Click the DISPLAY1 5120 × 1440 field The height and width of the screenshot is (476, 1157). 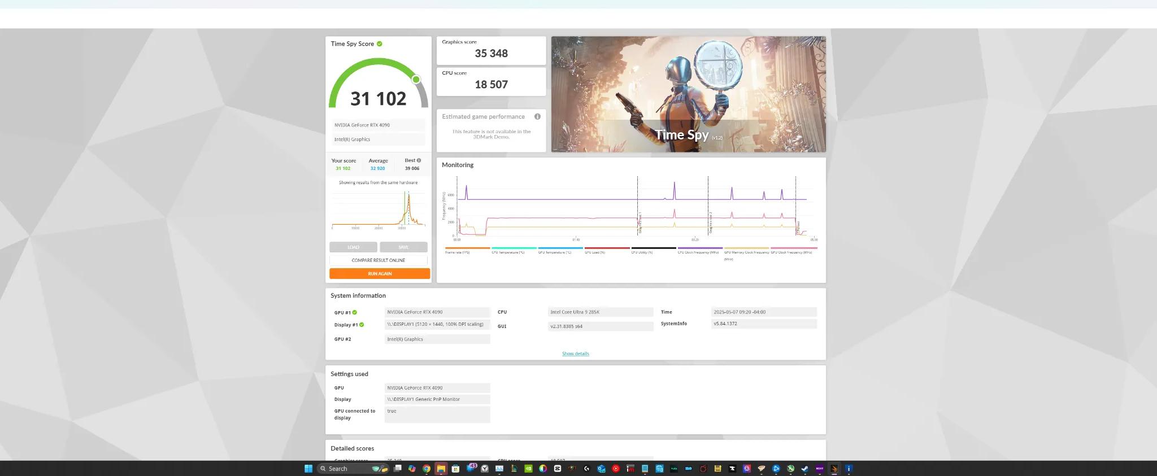coord(437,325)
